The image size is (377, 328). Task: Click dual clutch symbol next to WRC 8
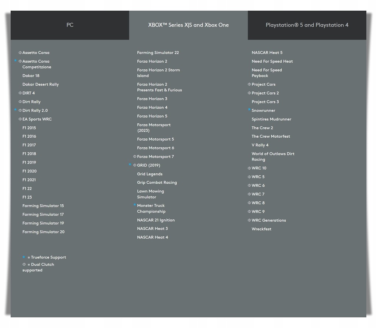[249, 203]
